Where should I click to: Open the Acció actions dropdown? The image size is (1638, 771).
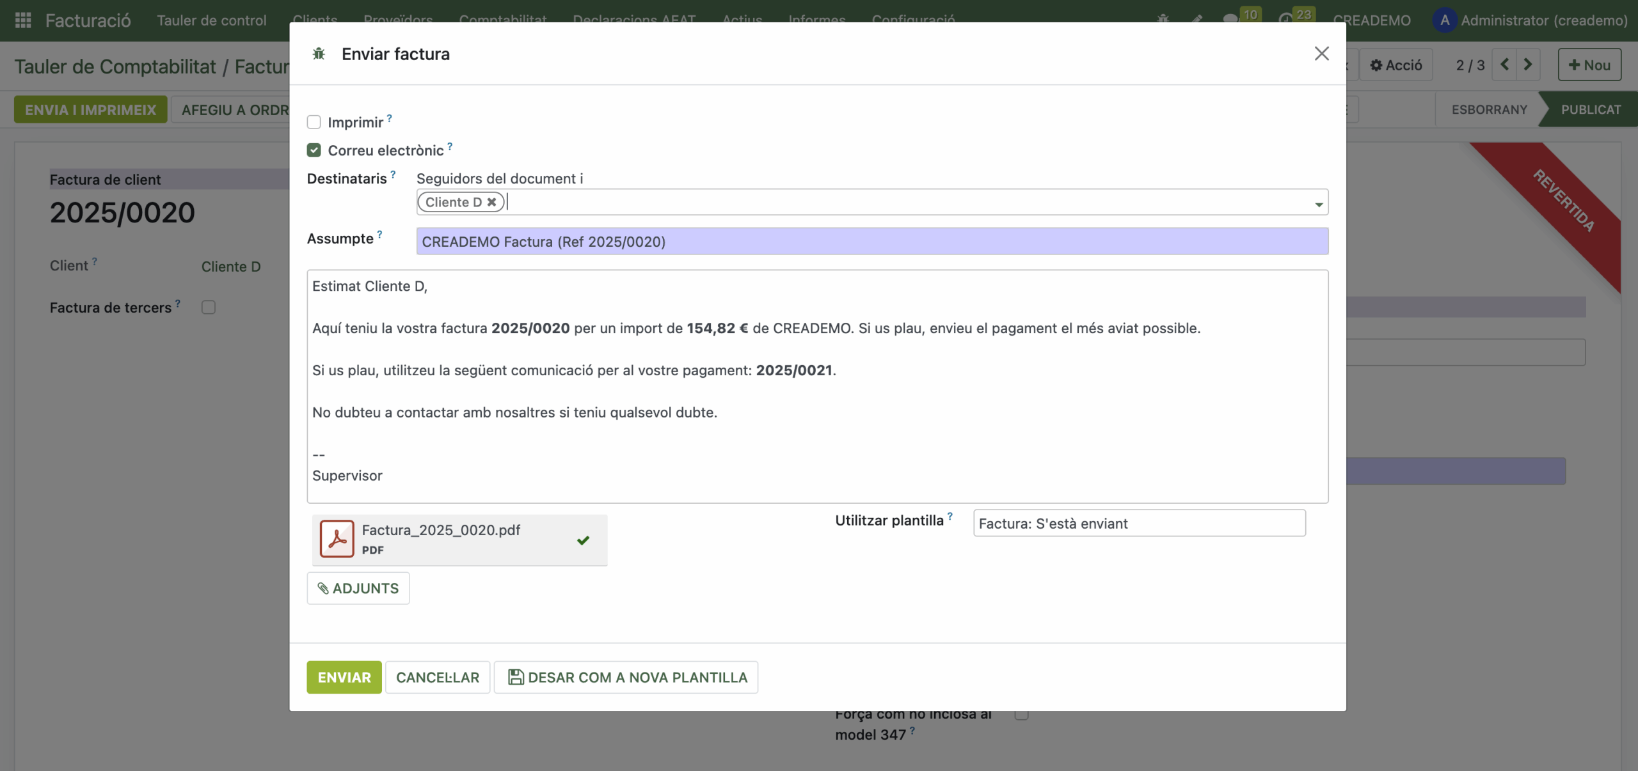[1396, 65]
